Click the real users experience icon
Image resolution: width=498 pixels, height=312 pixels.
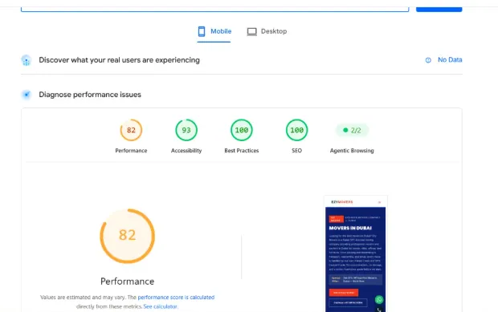coord(27,60)
